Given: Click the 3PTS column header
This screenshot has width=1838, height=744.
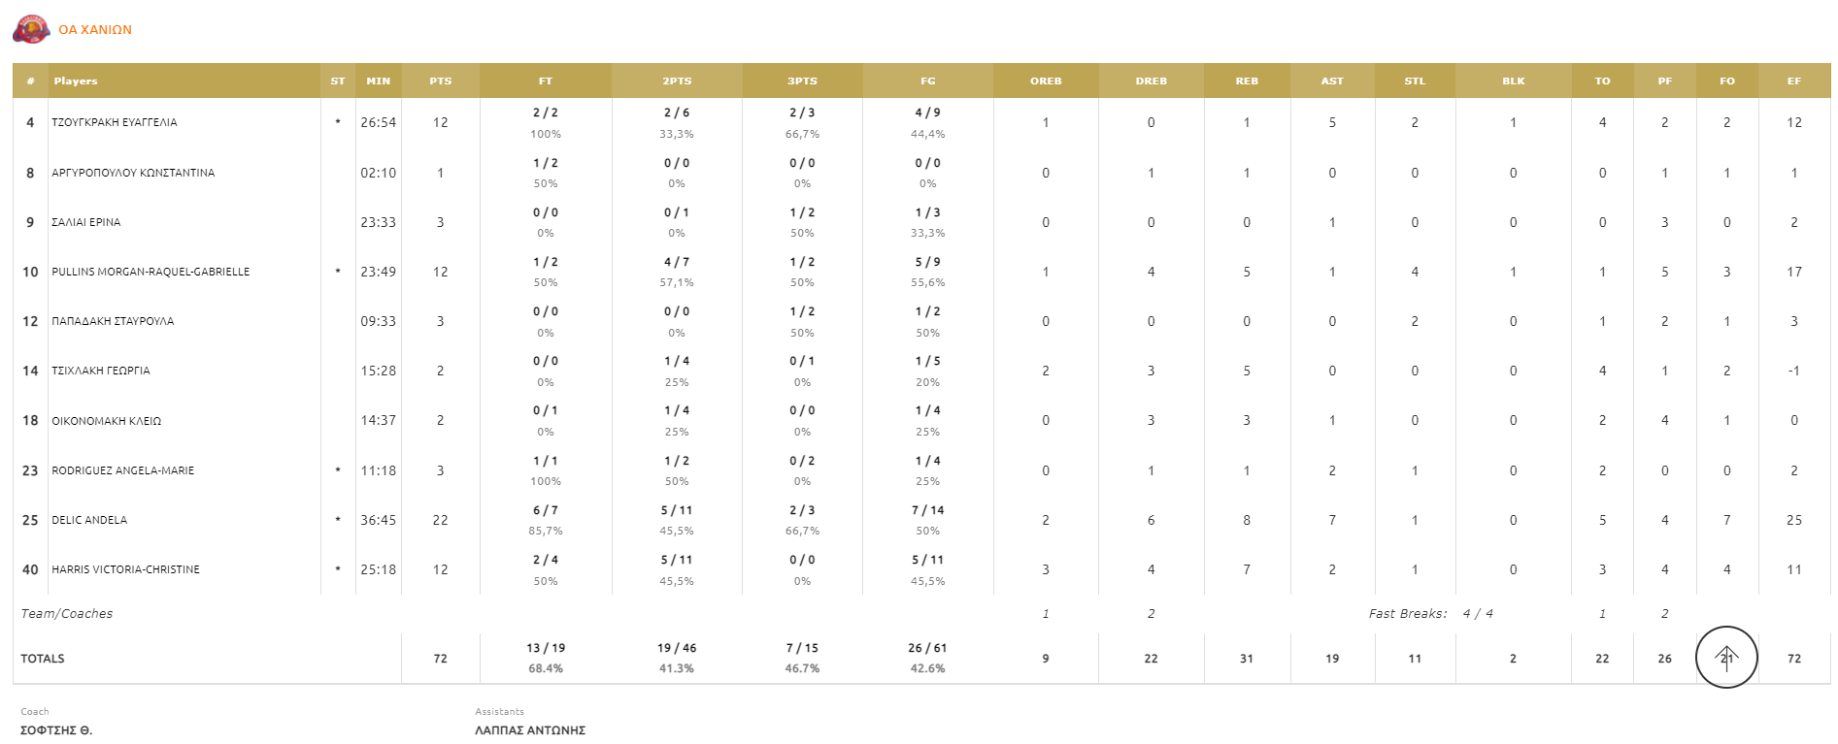Looking at the screenshot, I should (802, 81).
